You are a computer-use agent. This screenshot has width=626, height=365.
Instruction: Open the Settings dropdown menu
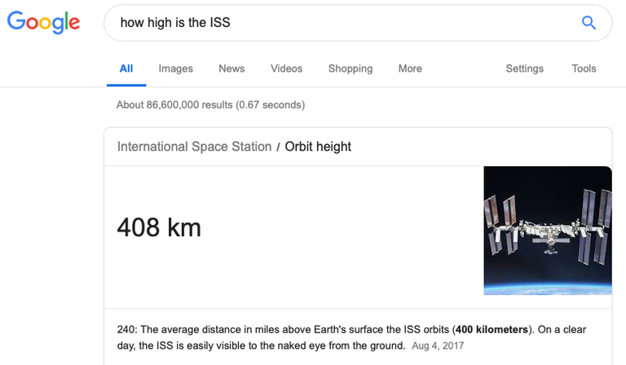525,68
